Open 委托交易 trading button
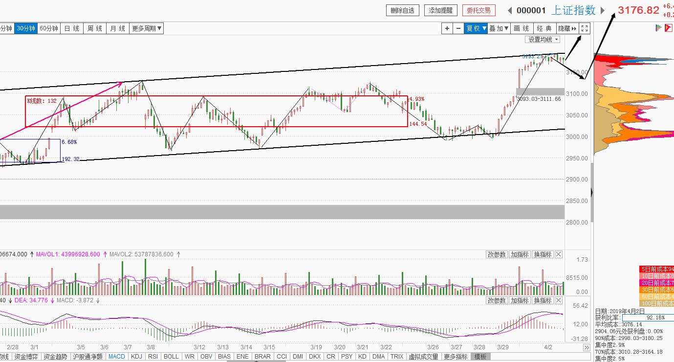The width and height of the screenshot is (674, 362). point(479,10)
